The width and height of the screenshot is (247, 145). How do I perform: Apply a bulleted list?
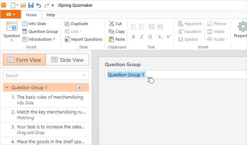pos(134,27)
